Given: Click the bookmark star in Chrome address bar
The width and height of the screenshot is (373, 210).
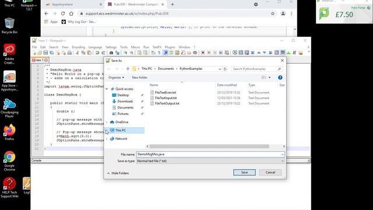Looking at the screenshot, I should point(273,13).
